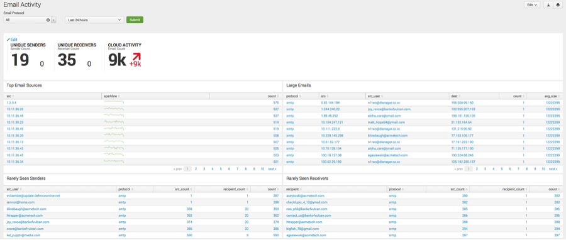Clear the Email Protocol 'All' selection

[x=48, y=20]
